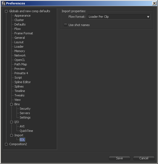Open the Flow format dropdown
The height and width of the screenshot is (164, 158).
(119, 17)
